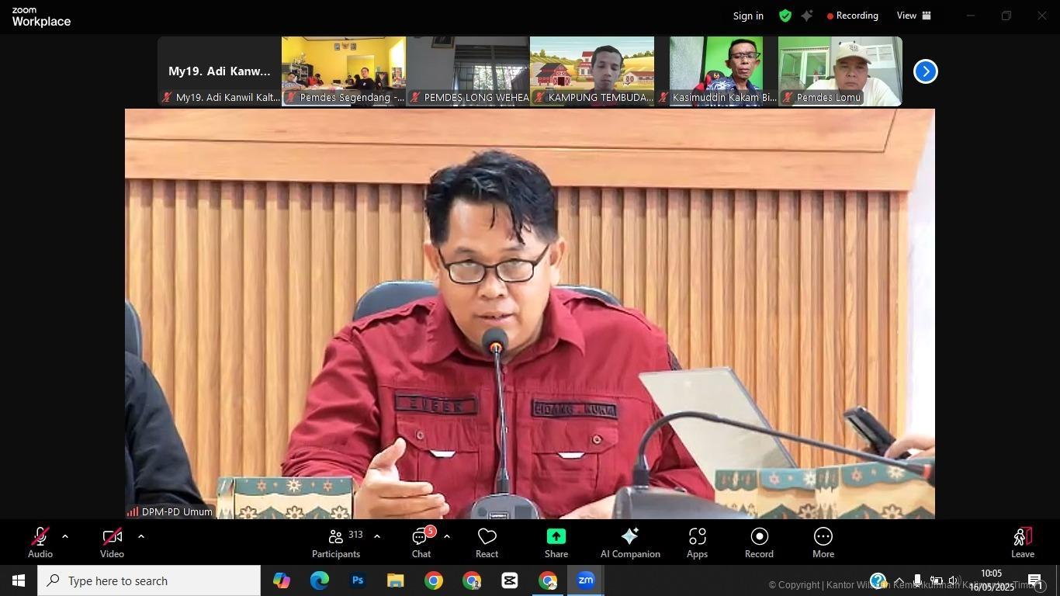Click the Sign in link
This screenshot has height=596, width=1060.
(748, 16)
